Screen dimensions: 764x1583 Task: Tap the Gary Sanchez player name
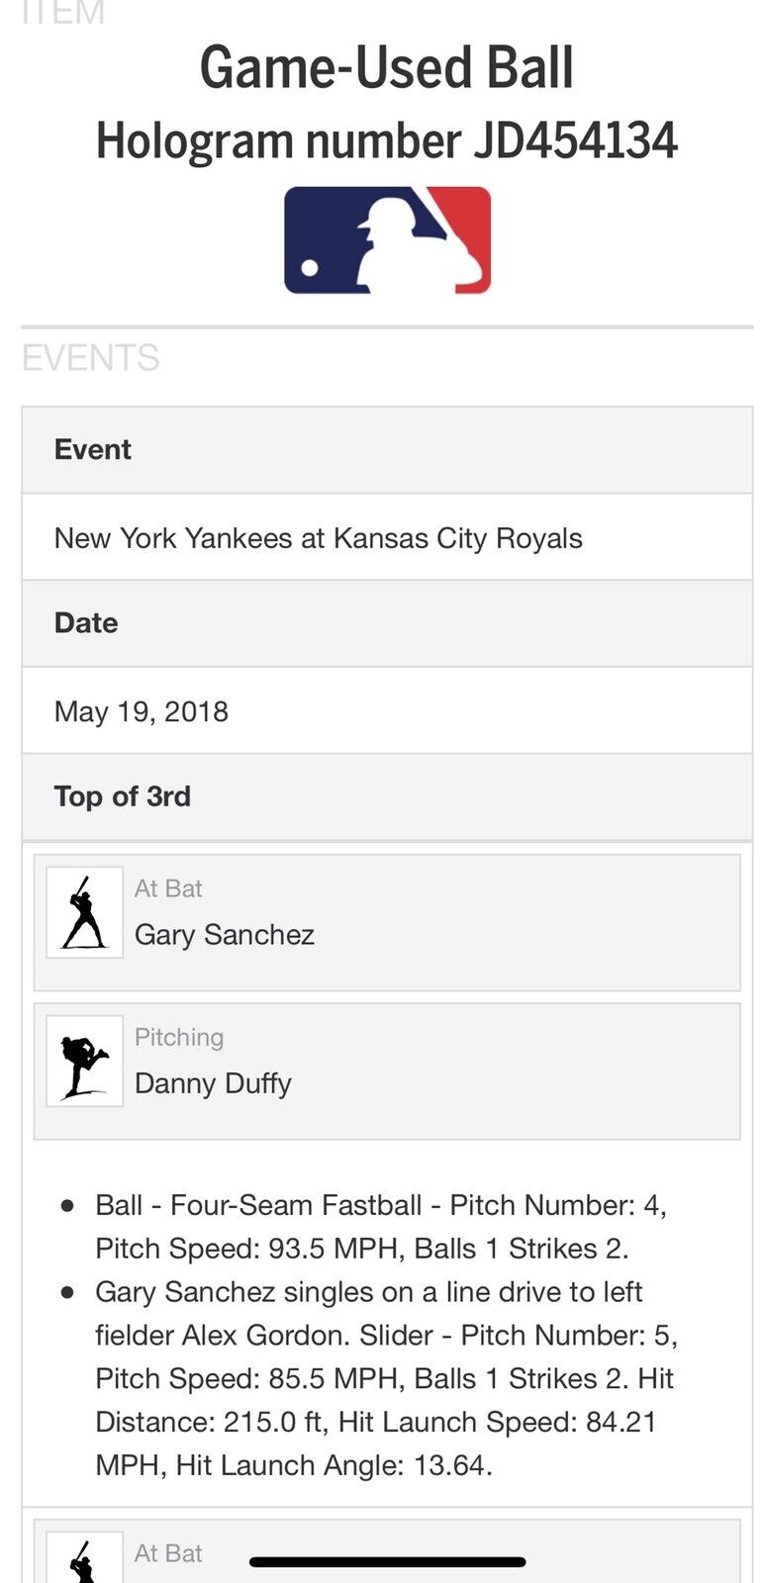[x=225, y=935]
